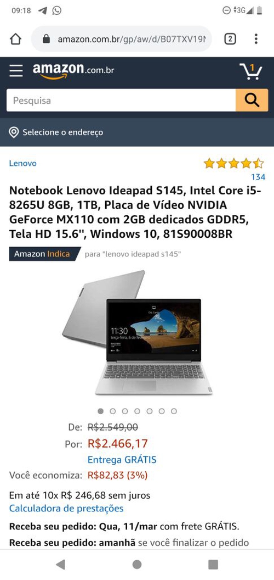Viewport: 274px width, 580px height.
Task: Select the last image carousel dot
Action: (174, 411)
